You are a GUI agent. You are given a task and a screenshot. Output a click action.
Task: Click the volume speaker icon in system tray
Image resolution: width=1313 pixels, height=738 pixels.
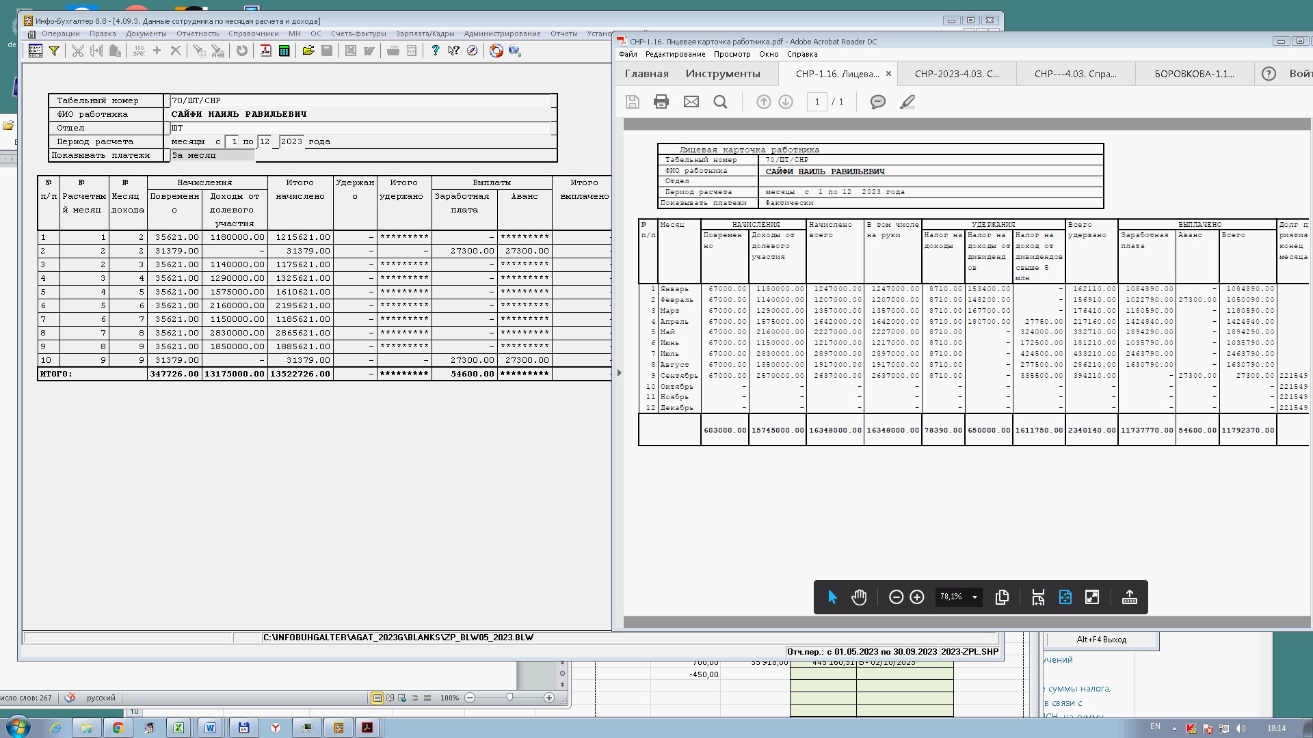[x=1241, y=728]
